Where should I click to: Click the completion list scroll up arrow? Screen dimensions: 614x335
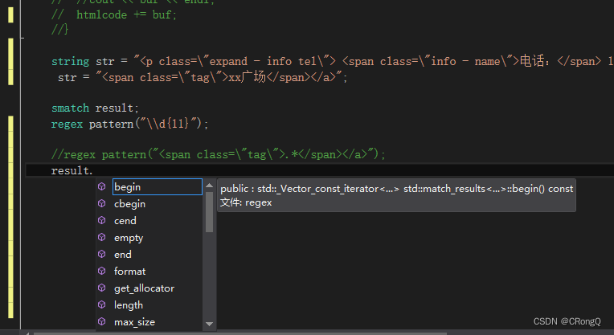(x=209, y=186)
